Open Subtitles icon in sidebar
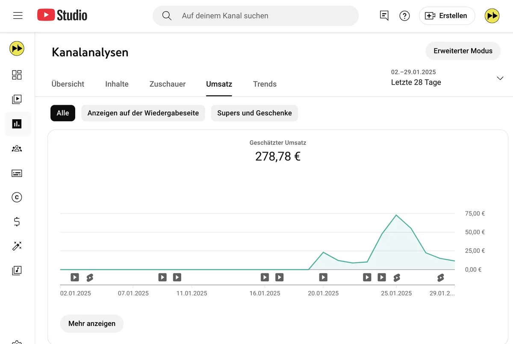The image size is (513, 344). click(17, 173)
